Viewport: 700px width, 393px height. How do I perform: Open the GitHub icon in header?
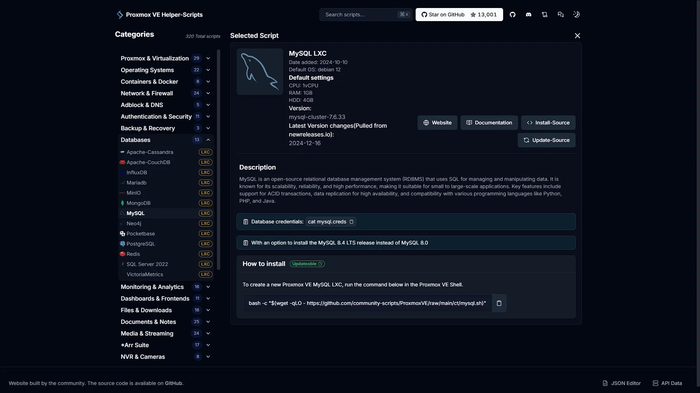pos(513,15)
